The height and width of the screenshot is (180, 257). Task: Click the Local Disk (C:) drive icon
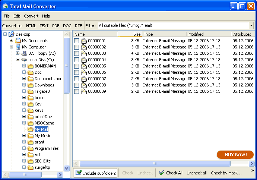pos(24,60)
